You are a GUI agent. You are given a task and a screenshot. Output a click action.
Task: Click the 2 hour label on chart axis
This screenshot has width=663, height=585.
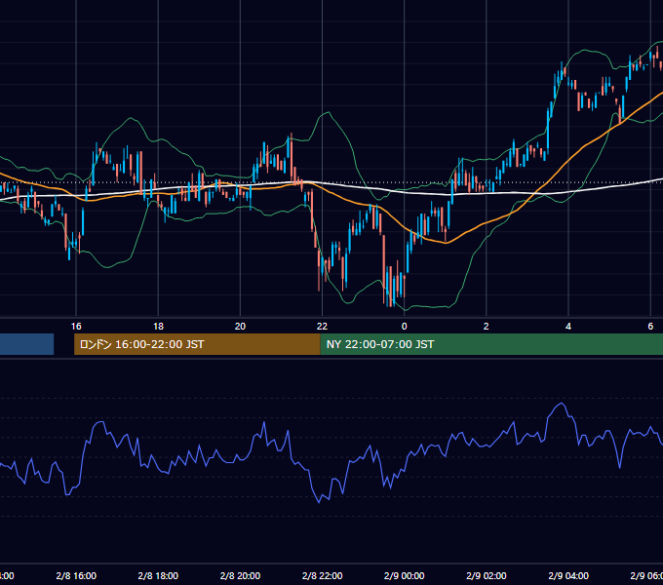pyautogui.click(x=487, y=327)
